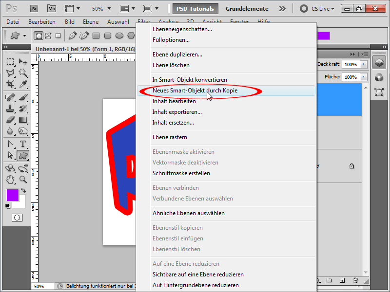This screenshot has width=390, height=292.
Task: Select the Brush tool
Action: click(x=23, y=97)
